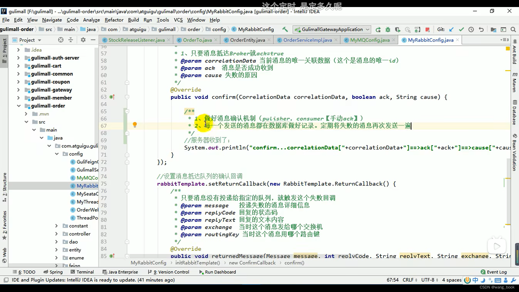Click the Build project hammer icon
Image resolution: width=519 pixels, height=292 pixels.
pyautogui.click(x=285, y=29)
